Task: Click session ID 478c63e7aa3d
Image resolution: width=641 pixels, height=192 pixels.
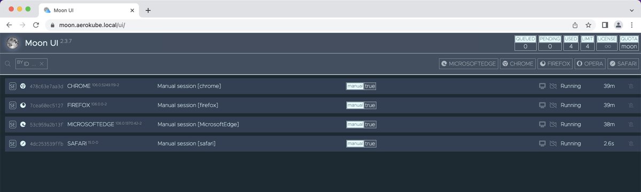Action: click(46, 86)
